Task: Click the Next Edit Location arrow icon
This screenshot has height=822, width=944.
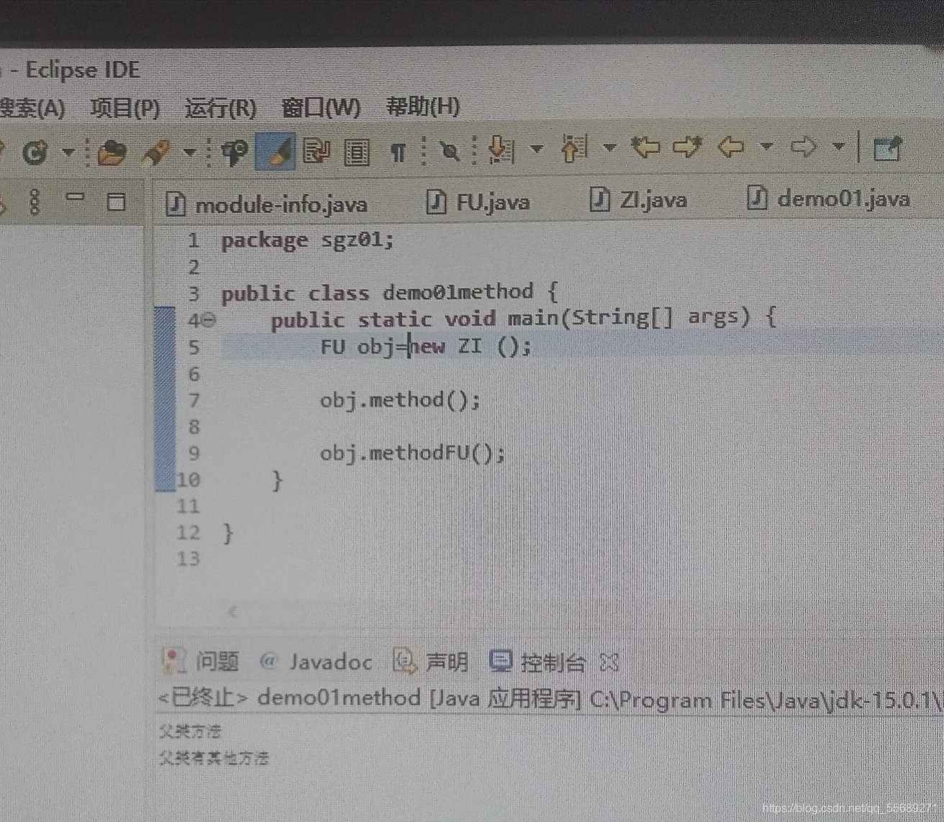Action: [688, 147]
